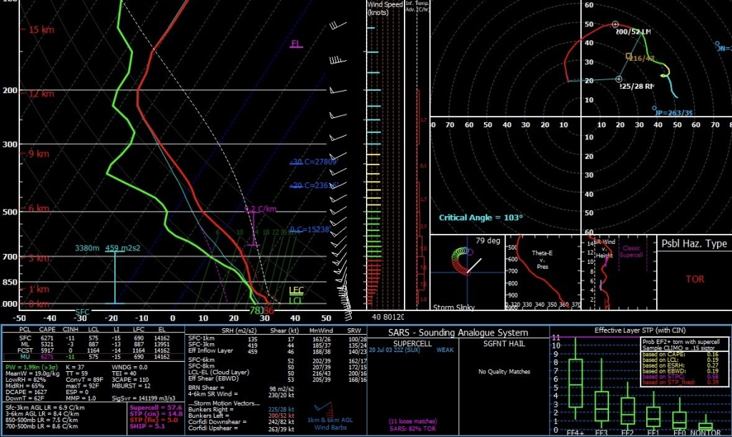Click the Critical Angle readout on hodograph
Screen dimensions: 732x437
click(x=481, y=217)
